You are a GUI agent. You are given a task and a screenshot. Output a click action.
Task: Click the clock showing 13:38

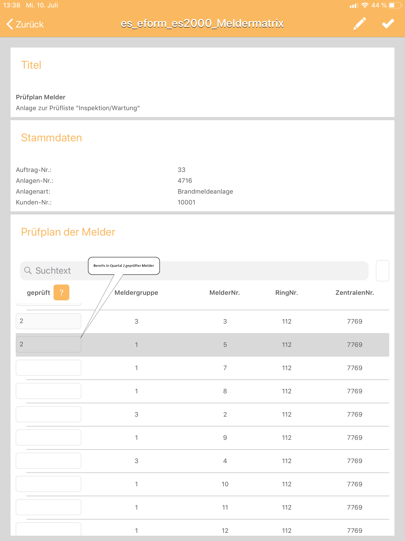pos(12,5)
